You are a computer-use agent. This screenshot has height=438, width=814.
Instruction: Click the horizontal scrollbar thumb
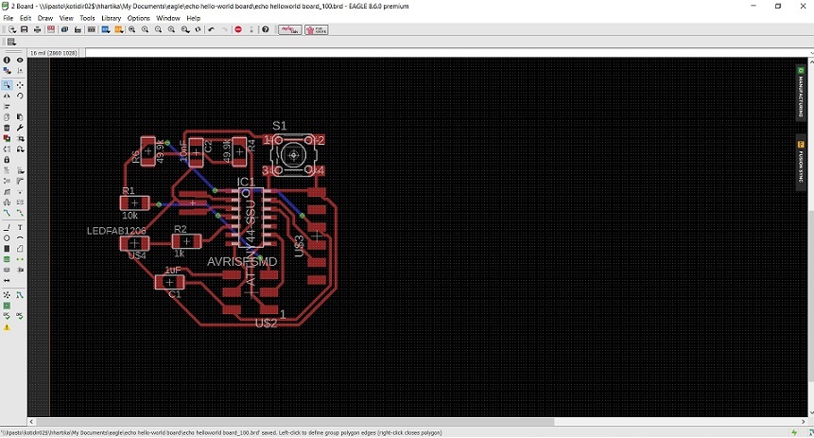[x=295, y=422]
